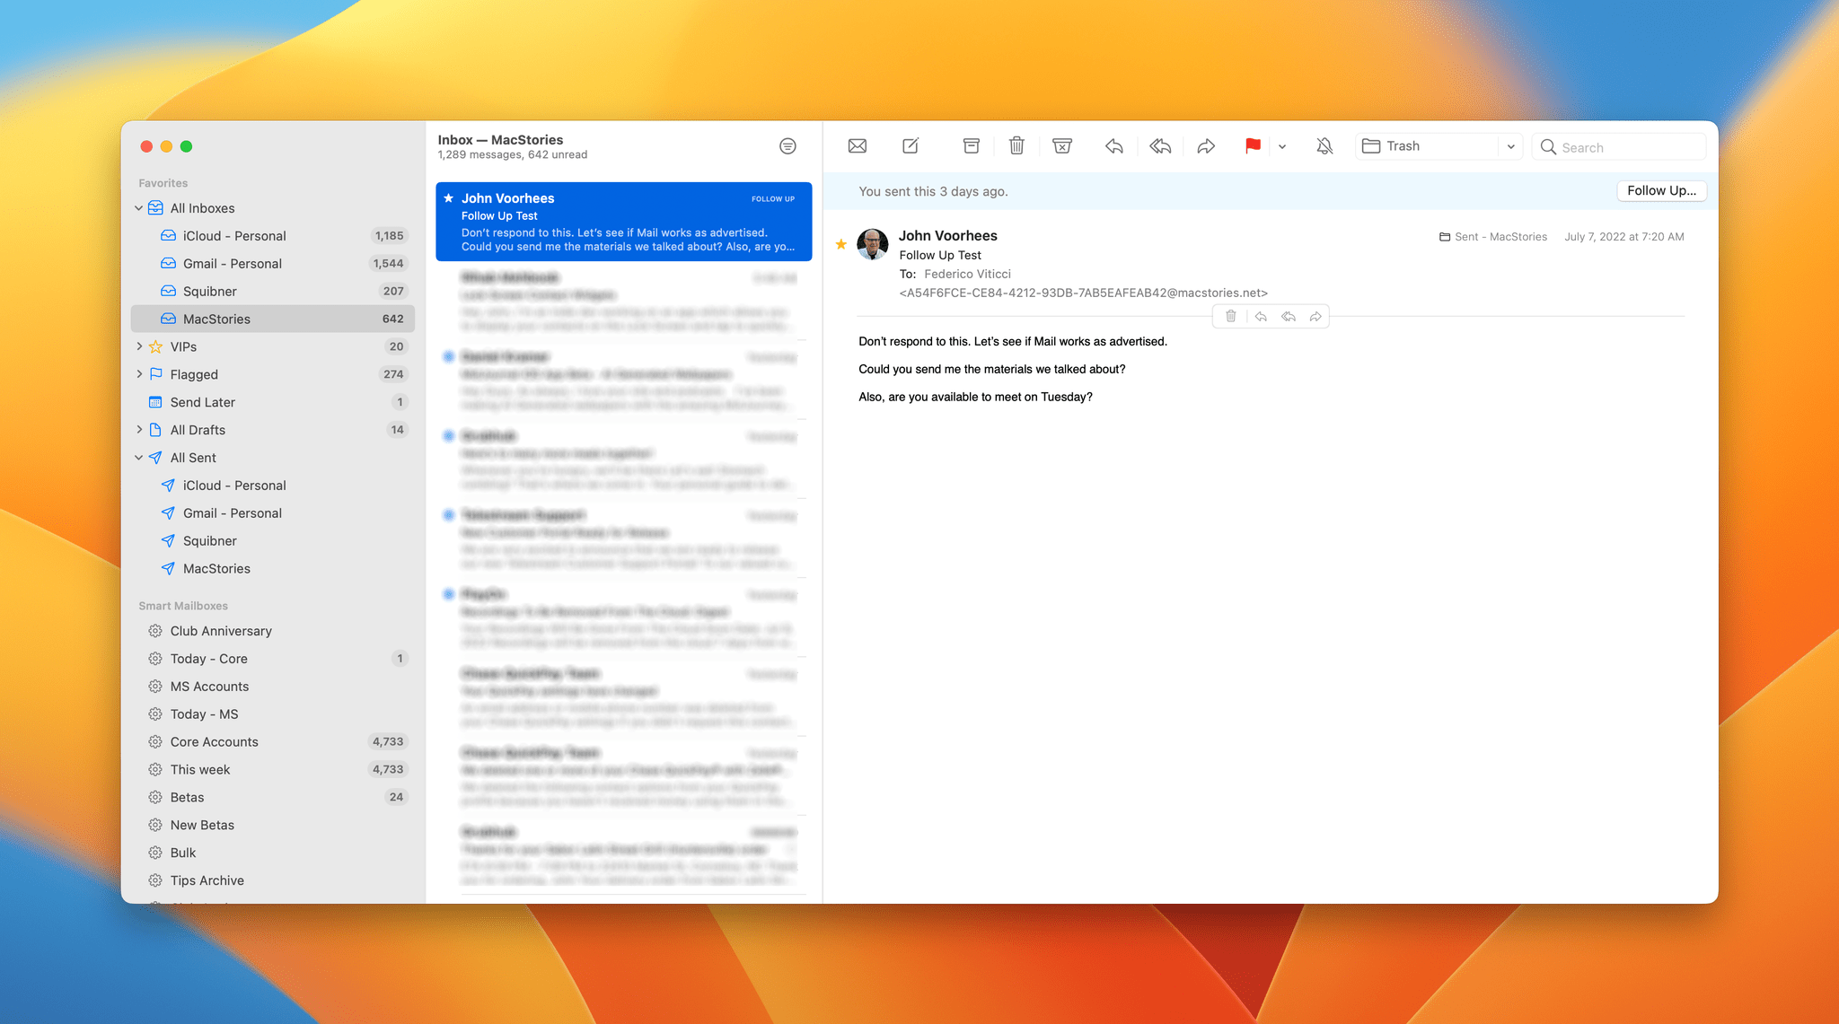The height and width of the screenshot is (1024, 1839).
Task: Open Today - MS smart mailbox
Action: click(x=273, y=714)
